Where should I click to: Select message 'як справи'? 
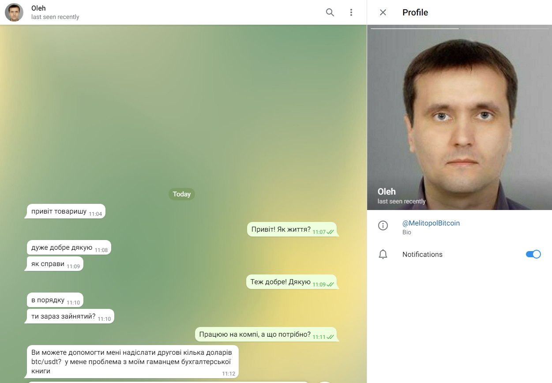pyautogui.click(x=55, y=264)
